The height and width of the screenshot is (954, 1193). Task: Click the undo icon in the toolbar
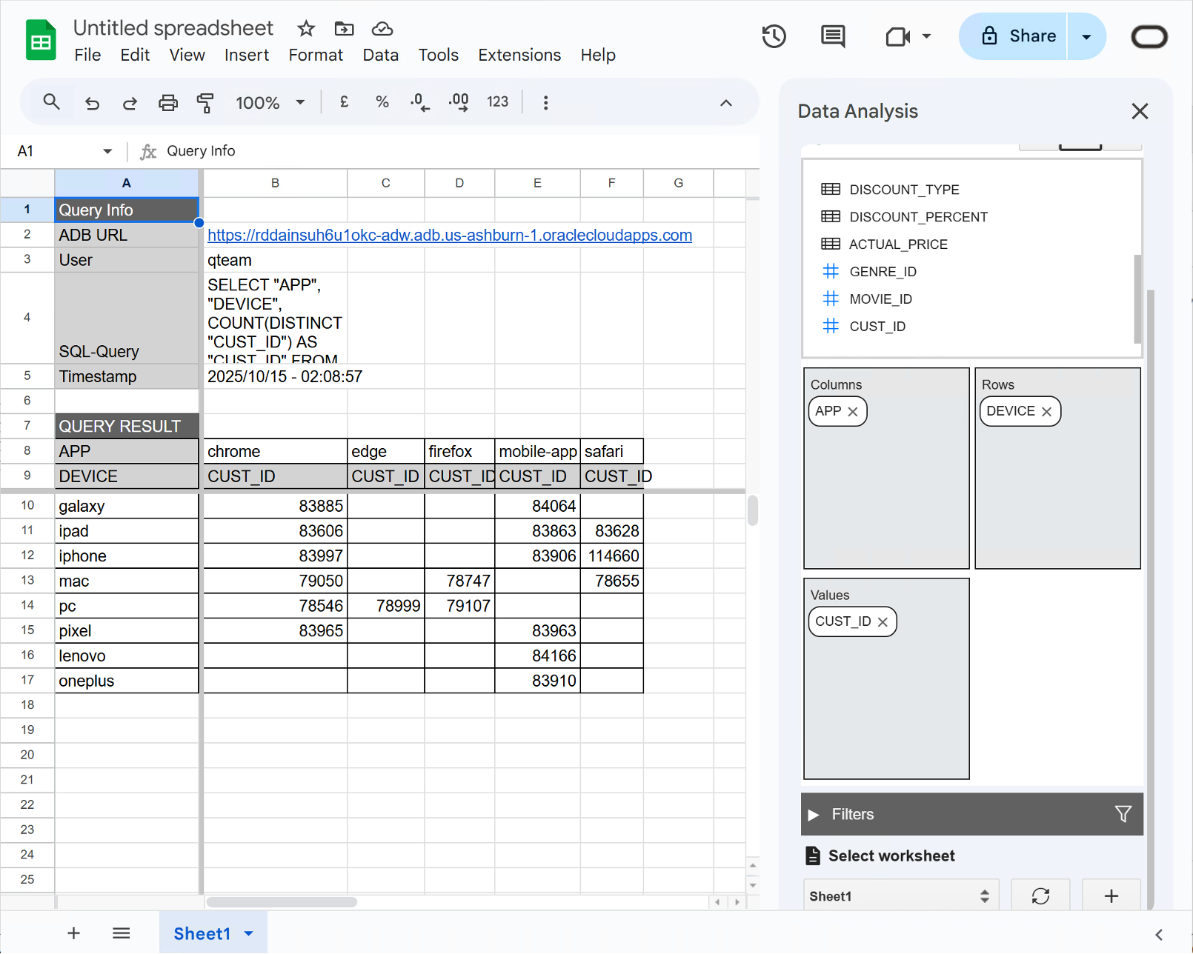click(92, 102)
